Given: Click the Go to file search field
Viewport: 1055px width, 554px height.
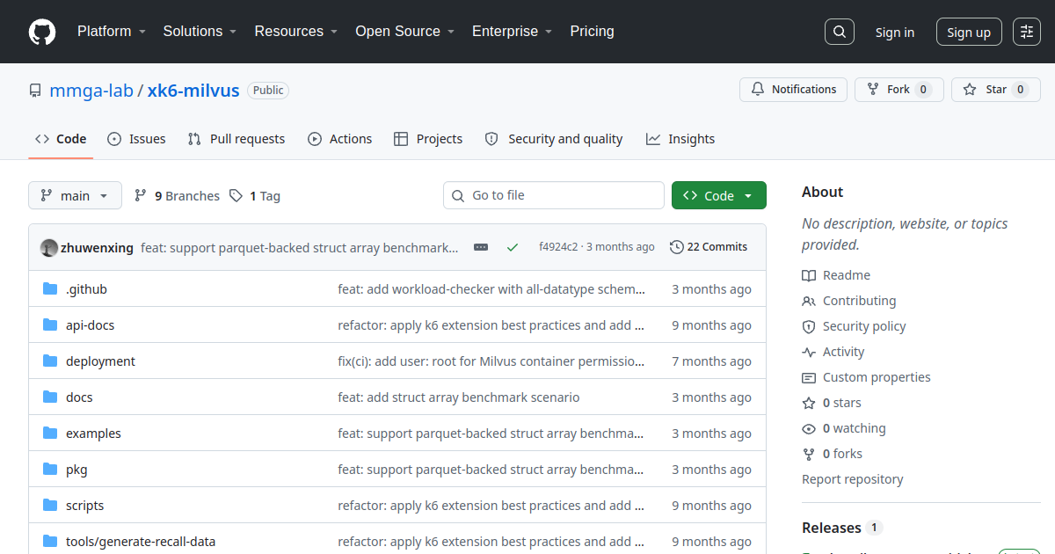Looking at the screenshot, I should (x=554, y=195).
